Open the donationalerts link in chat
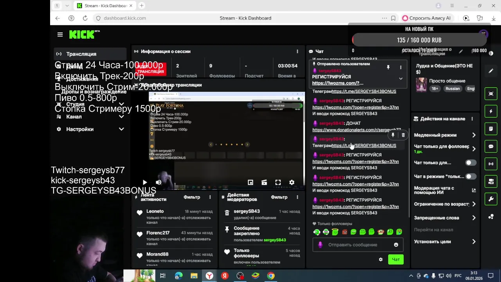Viewport: 501px width, 282px height. pos(357,130)
